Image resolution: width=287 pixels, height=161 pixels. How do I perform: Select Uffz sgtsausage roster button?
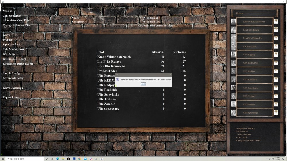tap(254, 112)
